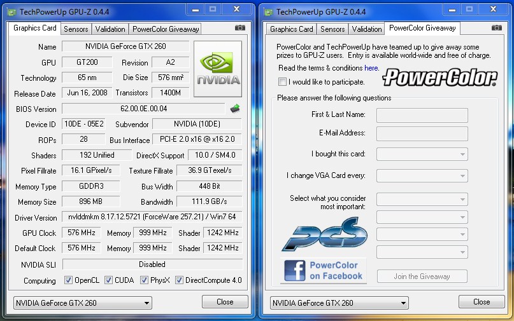Open the PowerColor on Facebook banner
The width and height of the screenshot is (514, 321).
point(323,271)
